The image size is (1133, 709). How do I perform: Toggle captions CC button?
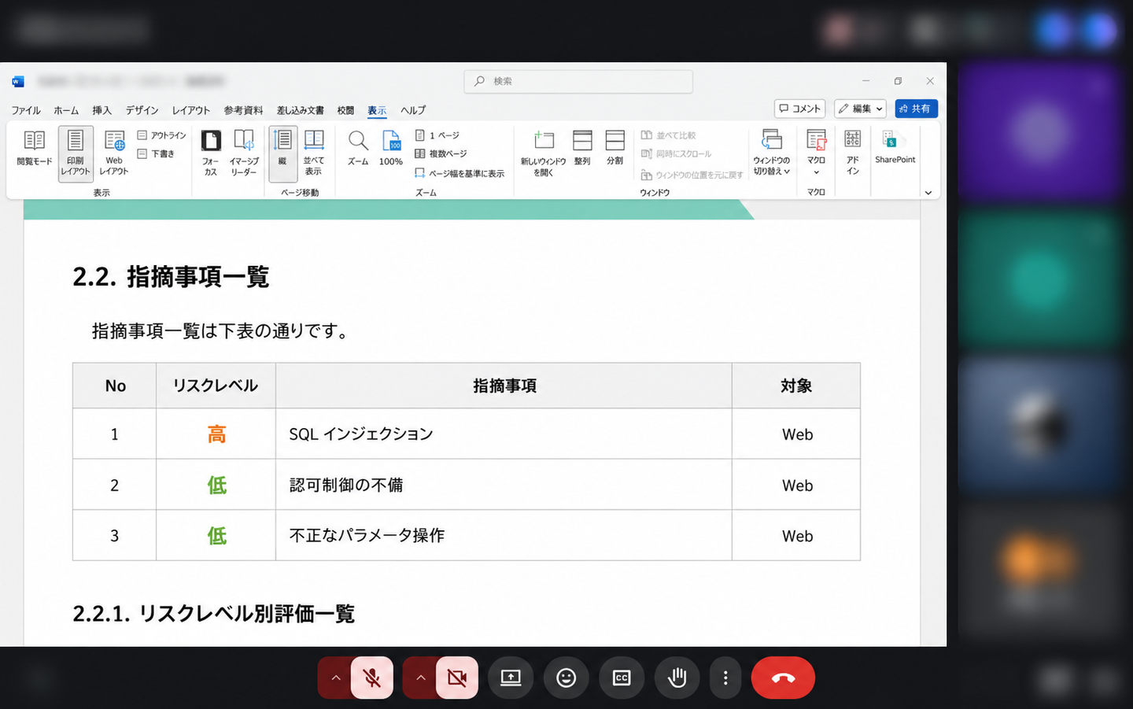(x=622, y=678)
